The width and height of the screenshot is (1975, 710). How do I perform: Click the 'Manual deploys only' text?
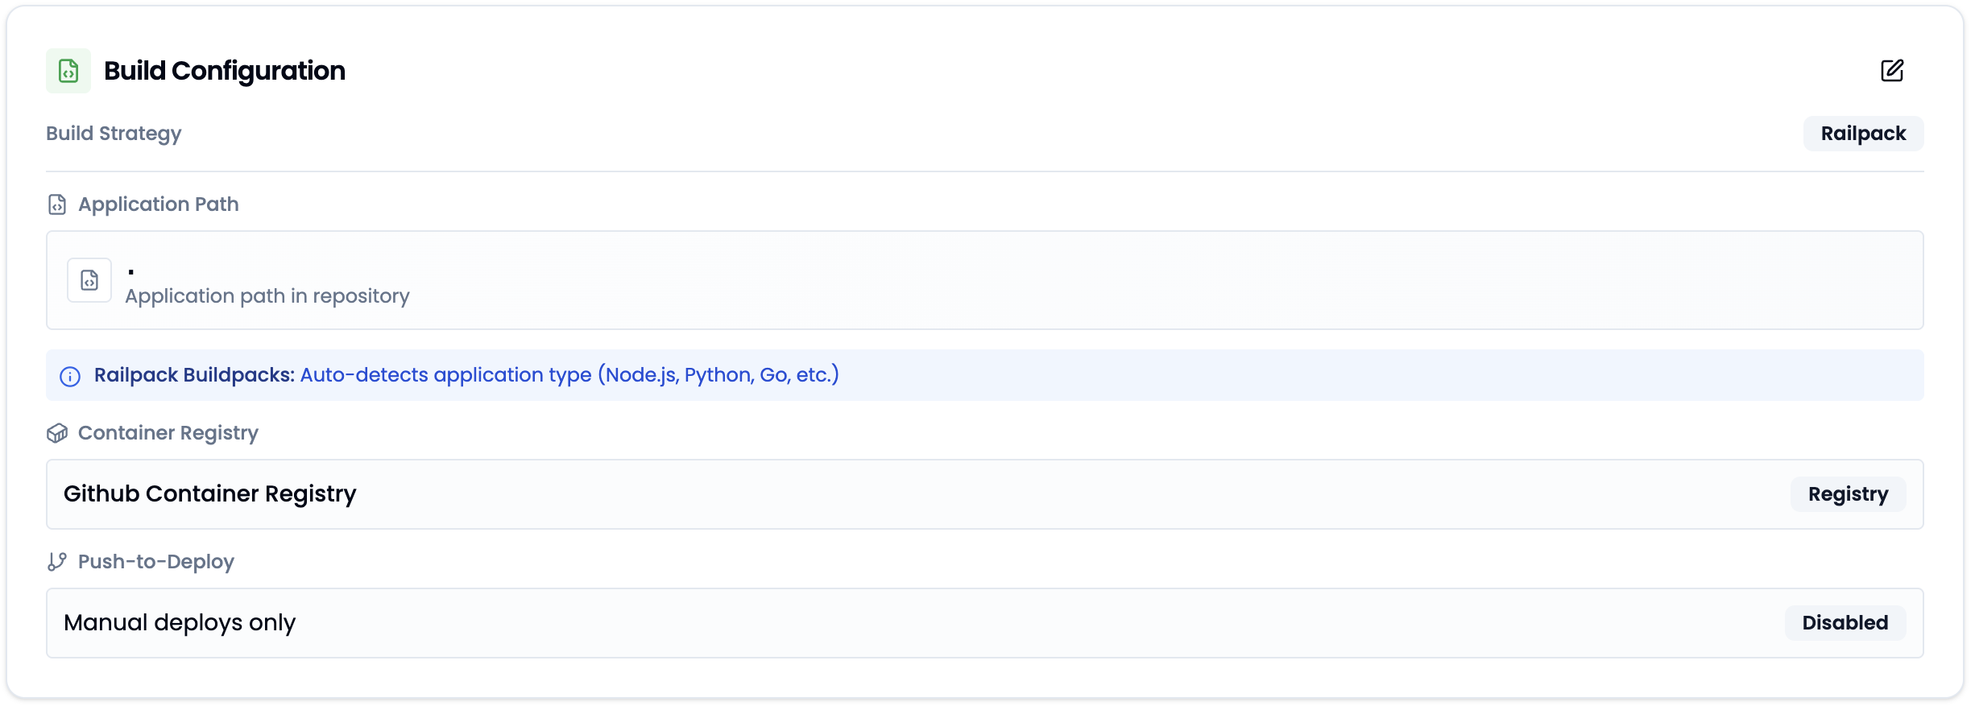[x=180, y=623]
